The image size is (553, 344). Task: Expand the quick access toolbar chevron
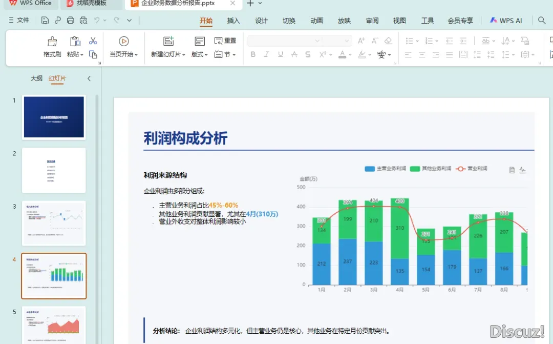click(x=130, y=20)
